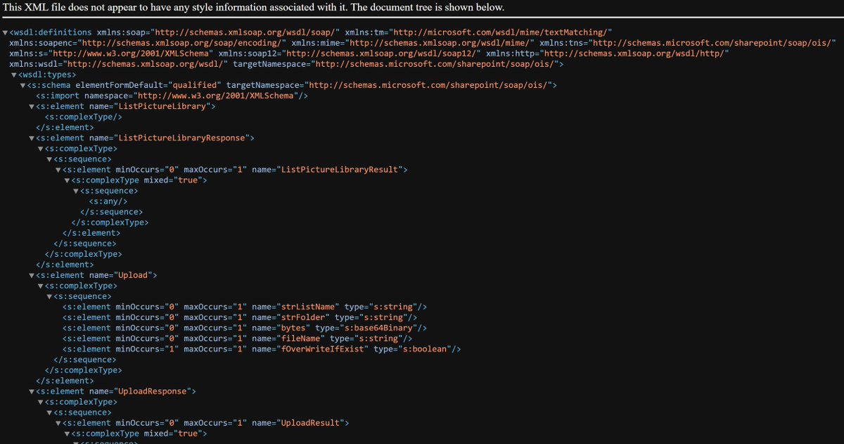Collapse s:sequence node directly above ListPictureLibraryResult element
The image size is (844, 444).
(50, 159)
